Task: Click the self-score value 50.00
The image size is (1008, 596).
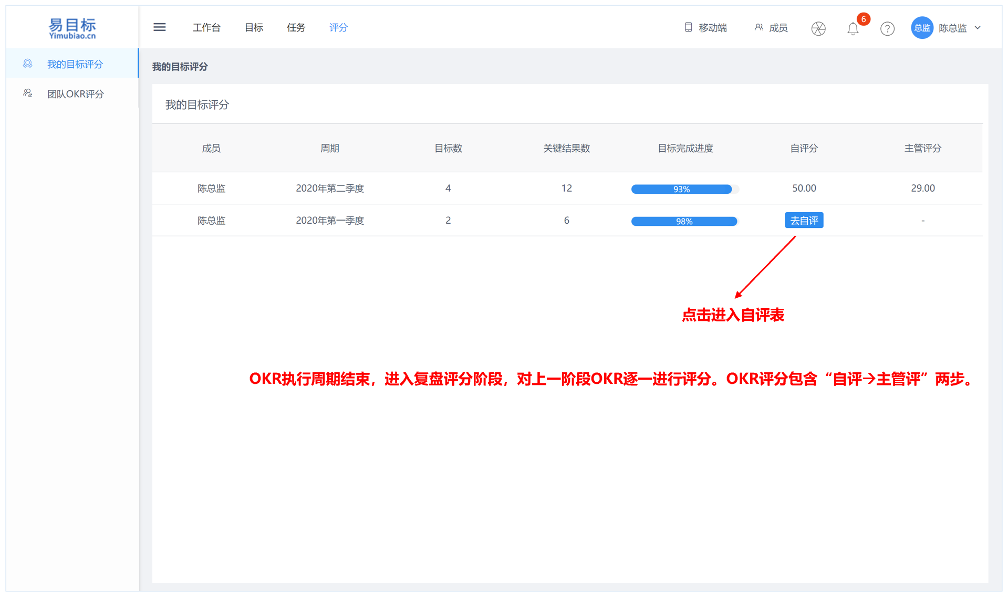Action: coord(804,188)
